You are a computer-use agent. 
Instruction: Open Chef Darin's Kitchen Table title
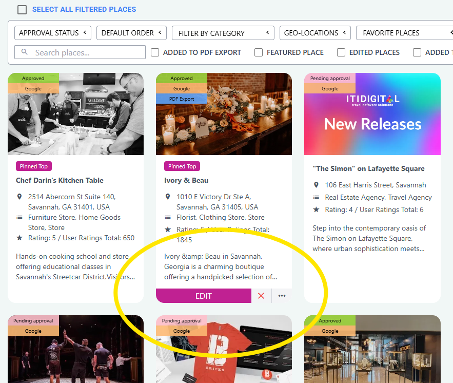click(60, 180)
